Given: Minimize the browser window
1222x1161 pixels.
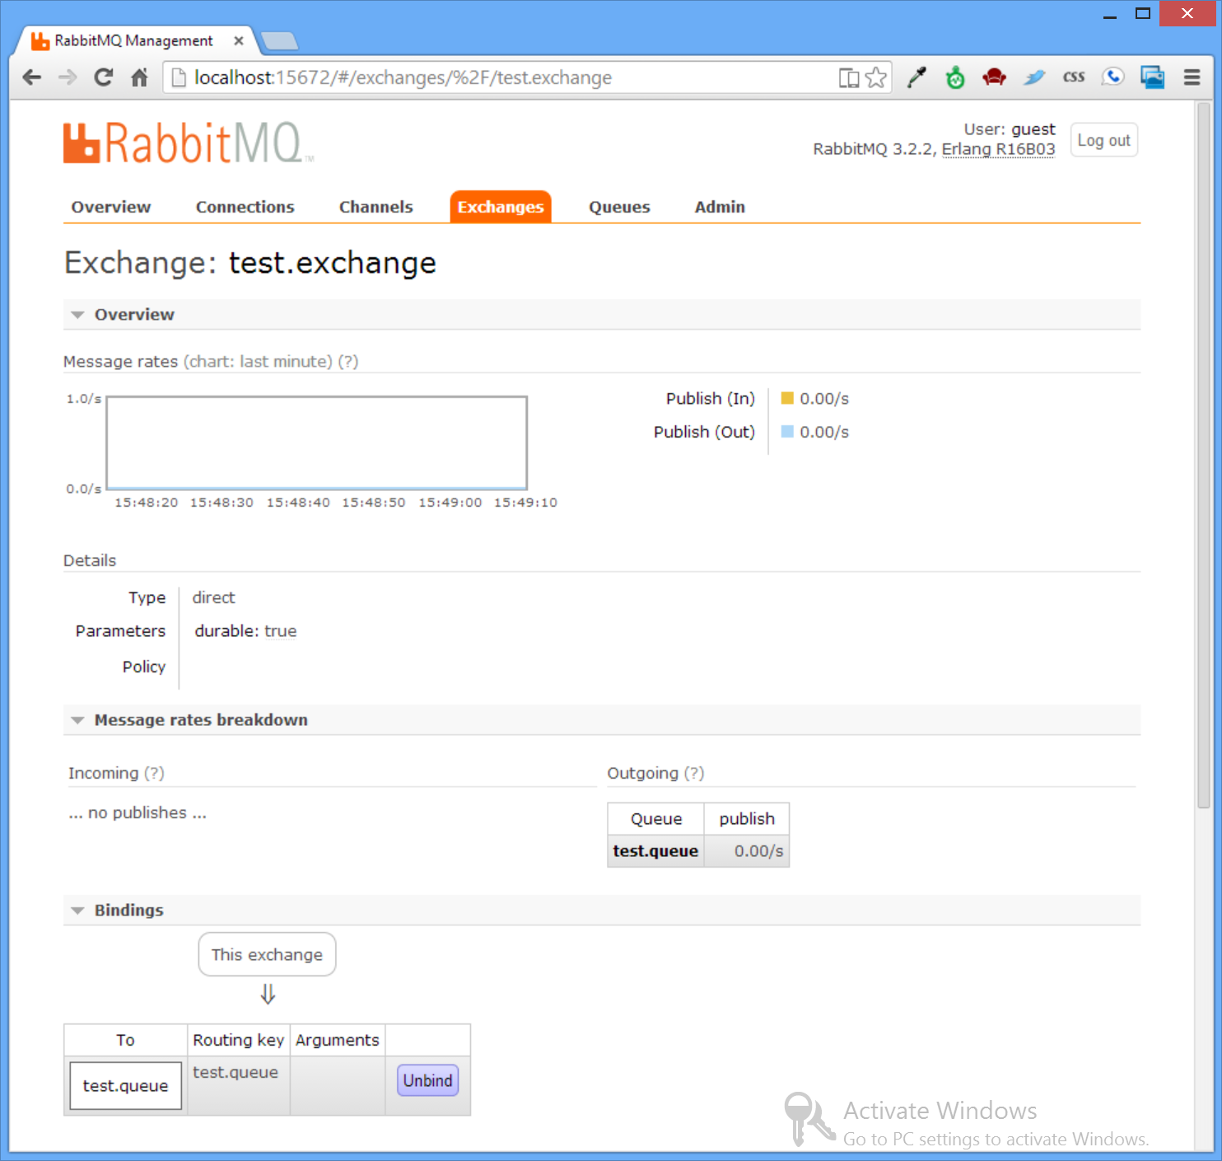Looking at the screenshot, I should pyautogui.click(x=1110, y=15).
